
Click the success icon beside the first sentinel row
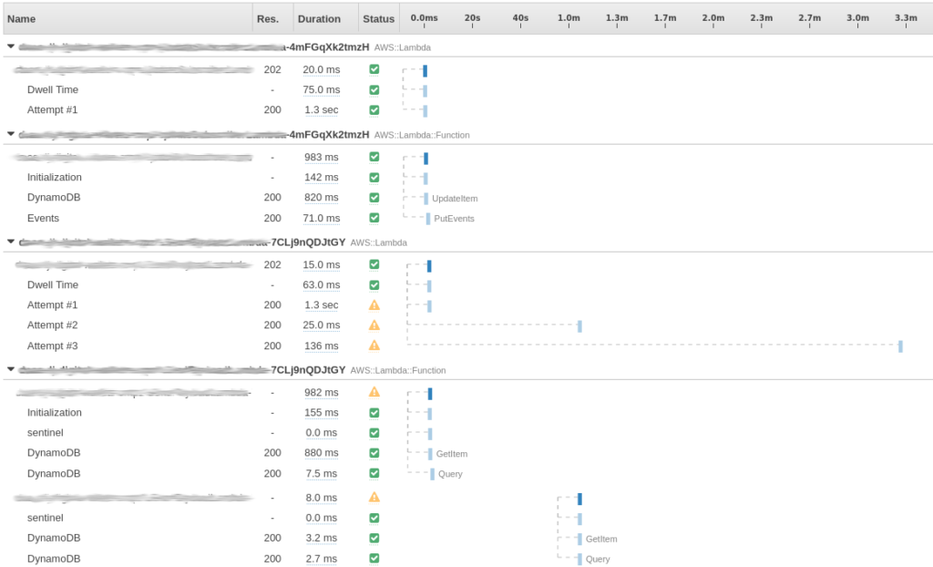point(374,432)
